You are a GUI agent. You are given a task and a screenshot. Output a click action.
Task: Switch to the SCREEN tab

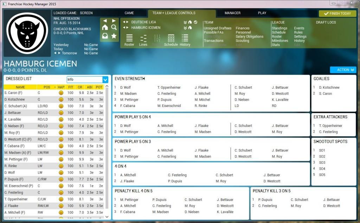tap(86, 13)
